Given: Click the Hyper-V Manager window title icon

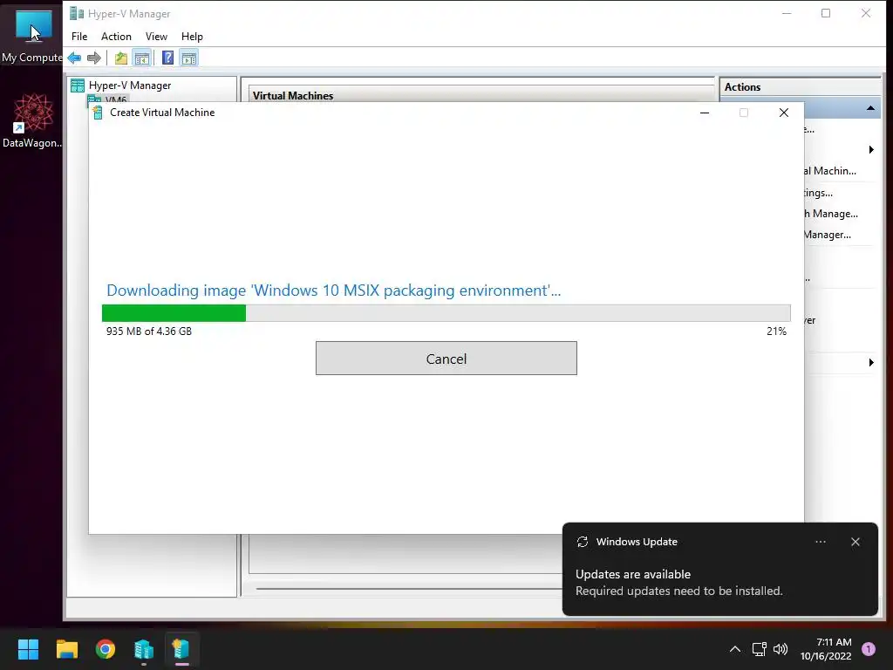Looking at the screenshot, I should (77, 13).
